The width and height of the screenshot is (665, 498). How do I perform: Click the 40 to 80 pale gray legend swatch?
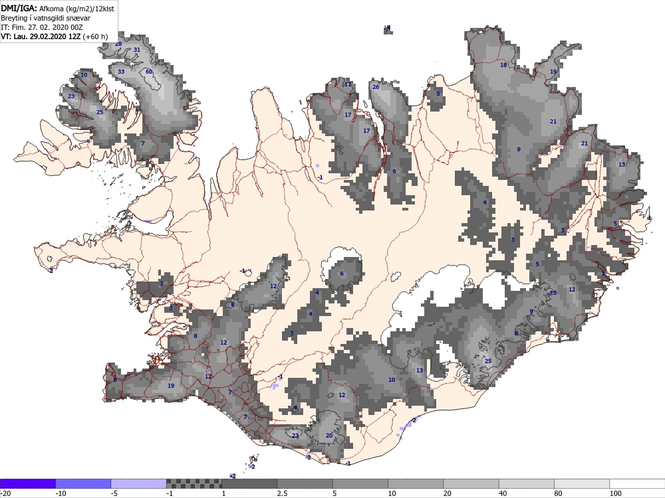(526, 484)
